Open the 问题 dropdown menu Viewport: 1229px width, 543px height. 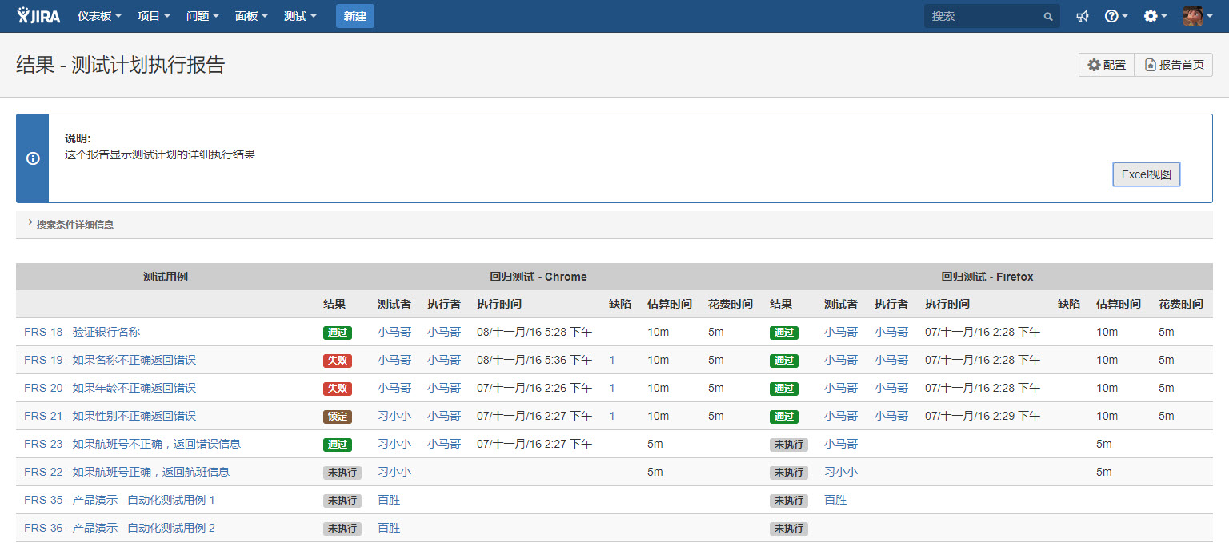pos(202,16)
